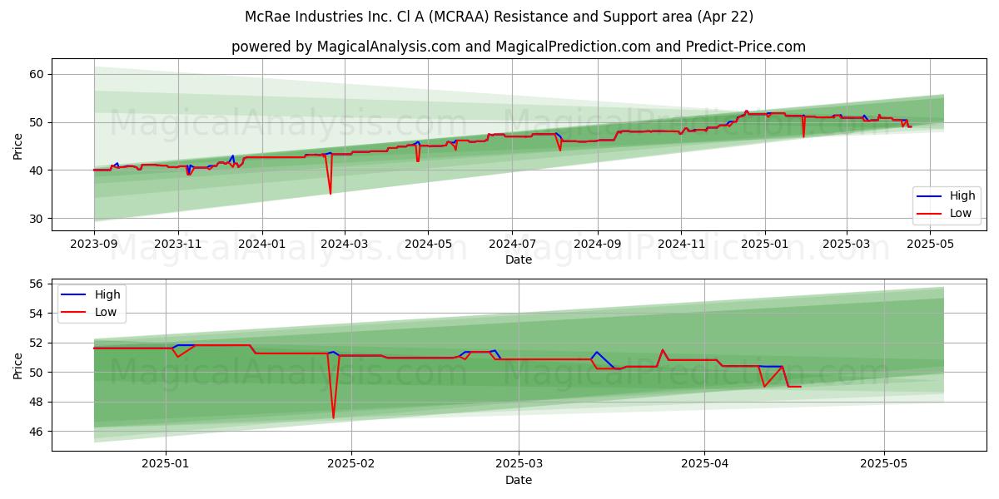Click the '2024-09' date tick label
Screen dimensions: 999x499
[598, 244]
